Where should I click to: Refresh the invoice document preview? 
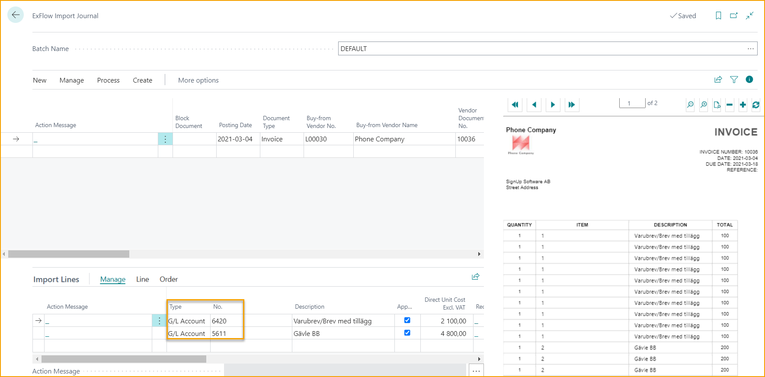[755, 105]
